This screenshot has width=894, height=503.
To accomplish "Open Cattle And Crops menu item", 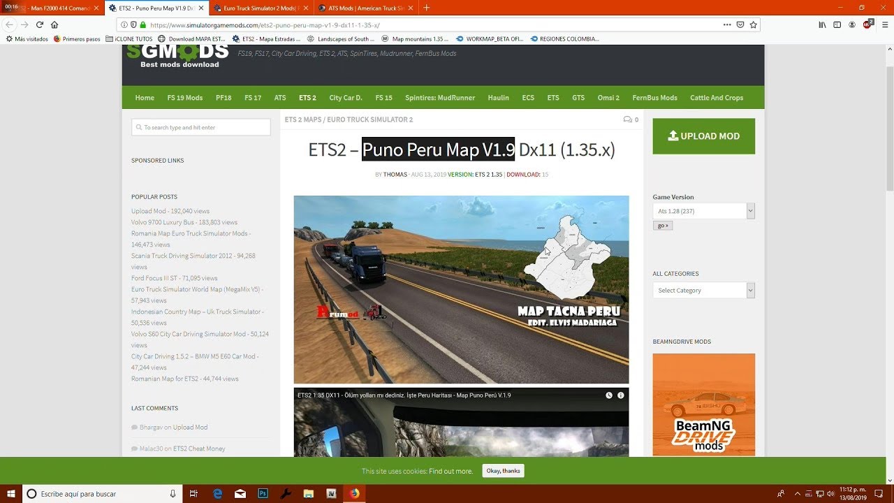I will click(717, 98).
